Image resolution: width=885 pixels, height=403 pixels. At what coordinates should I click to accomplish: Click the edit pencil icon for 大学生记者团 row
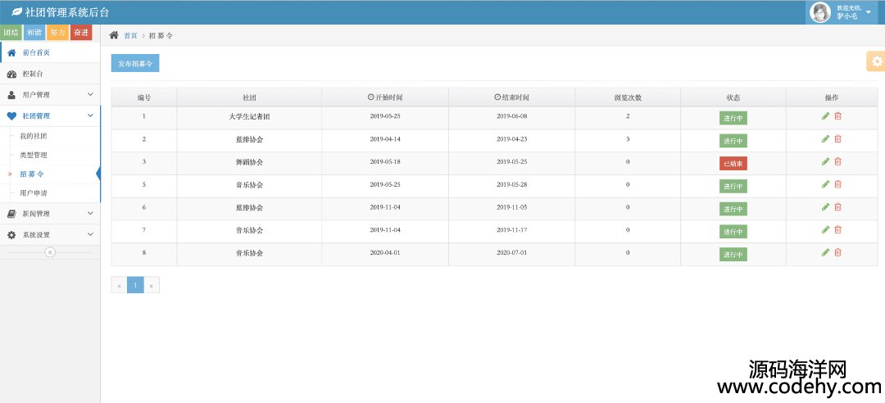click(825, 116)
